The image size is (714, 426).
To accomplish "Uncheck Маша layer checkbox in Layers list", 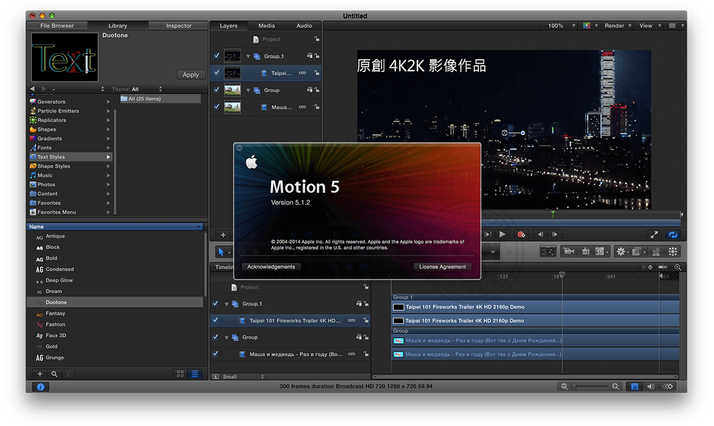I will pos(217,107).
